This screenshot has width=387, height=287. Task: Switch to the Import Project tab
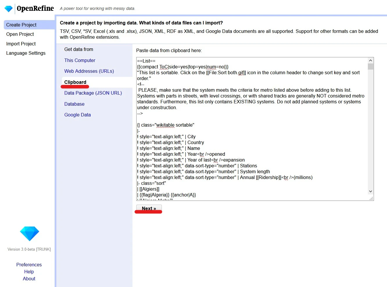pyautogui.click(x=21, y=44)
